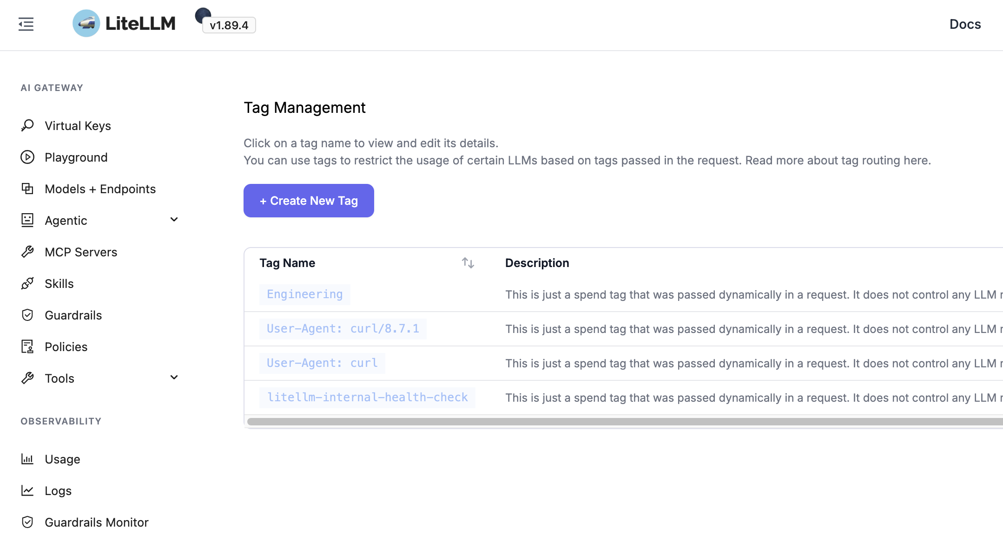Open the Guardrails page
Viewport: 1003px width, 548px height.
(73, 315)
